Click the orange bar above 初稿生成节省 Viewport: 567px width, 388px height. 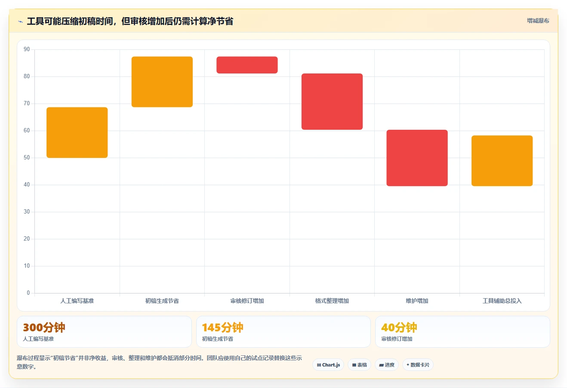pyautogui.click(x=162, y=82)
